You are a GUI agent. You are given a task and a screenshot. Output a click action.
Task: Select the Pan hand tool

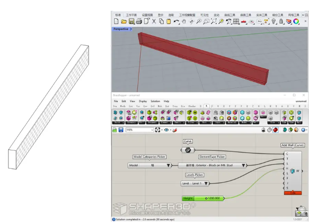tap(184, 21)
